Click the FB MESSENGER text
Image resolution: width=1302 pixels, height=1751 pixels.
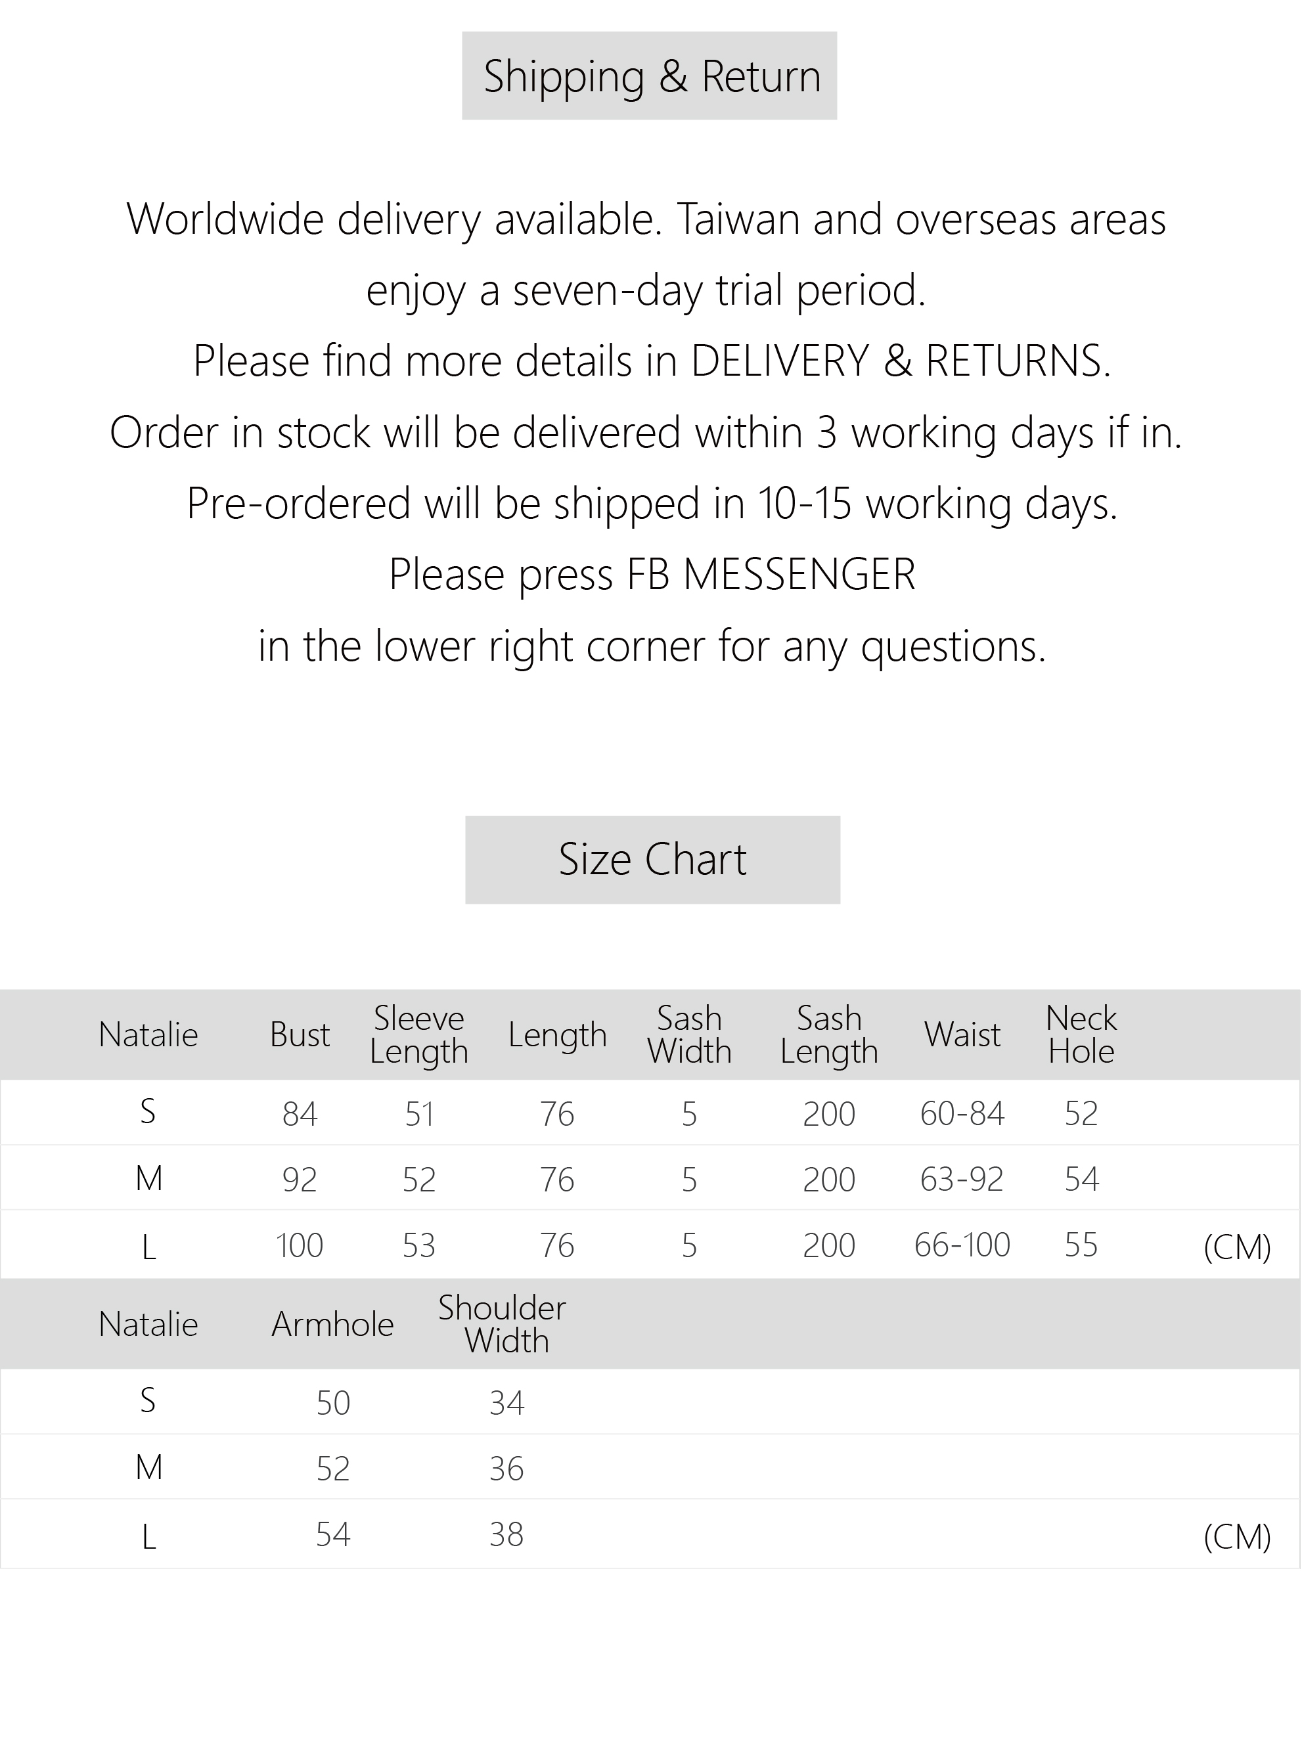[x=771, y=573]
